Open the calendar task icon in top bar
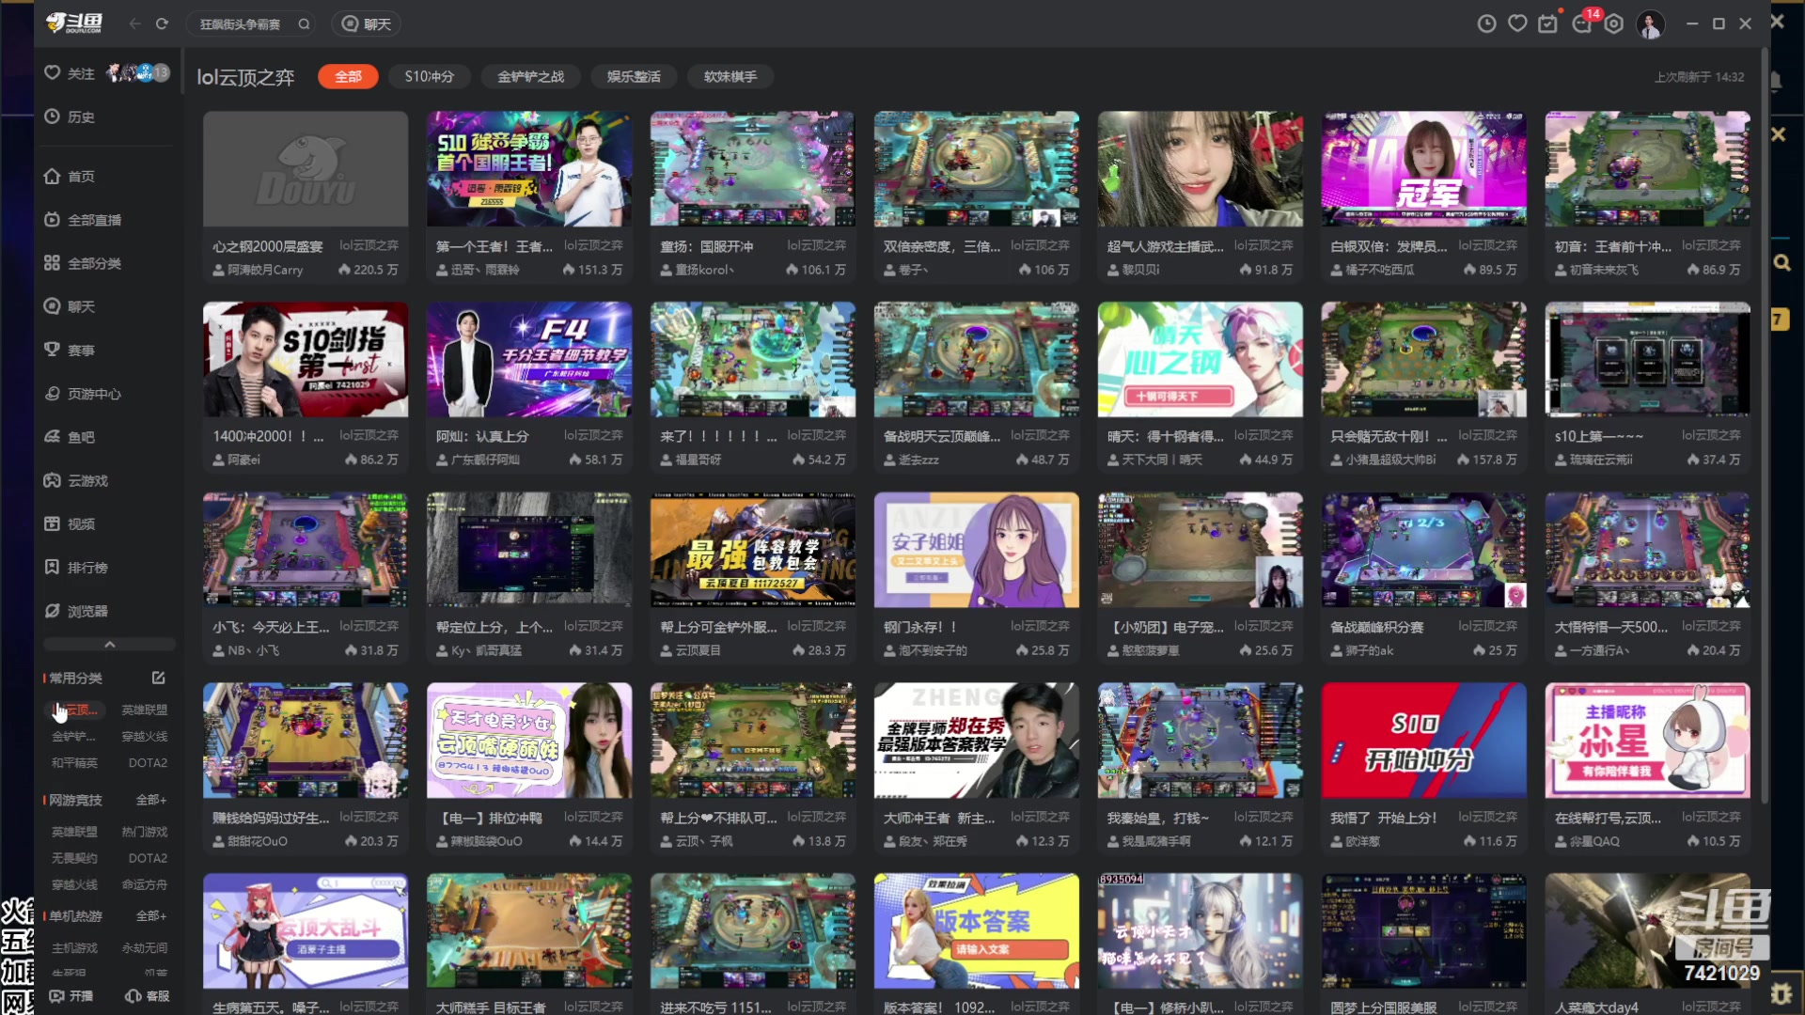Image resolution: width=1805 pixels, height=1015 pixels. 1547,24
